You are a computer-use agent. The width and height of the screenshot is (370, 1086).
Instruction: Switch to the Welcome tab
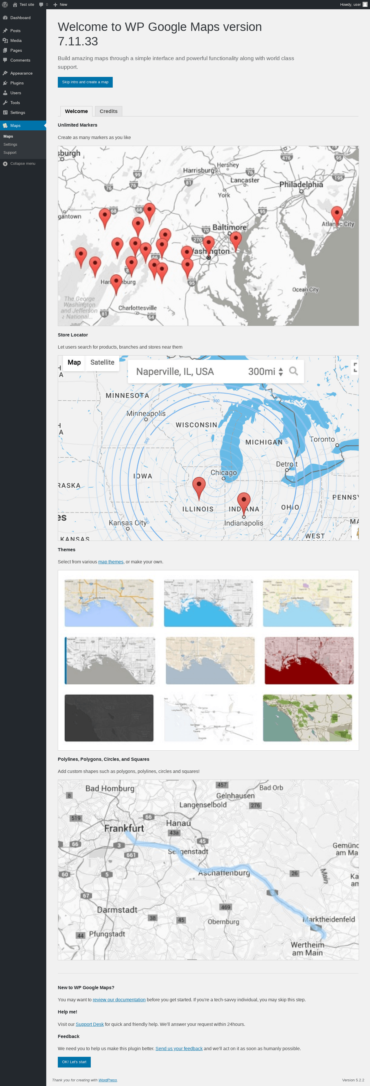coord(76,111)
